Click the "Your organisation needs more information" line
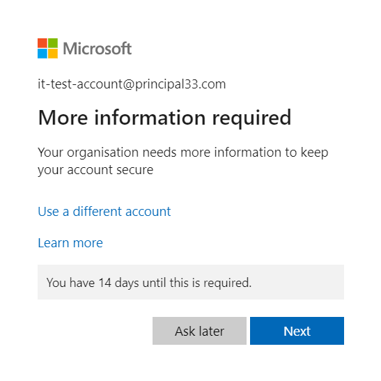 coord(183,153)
